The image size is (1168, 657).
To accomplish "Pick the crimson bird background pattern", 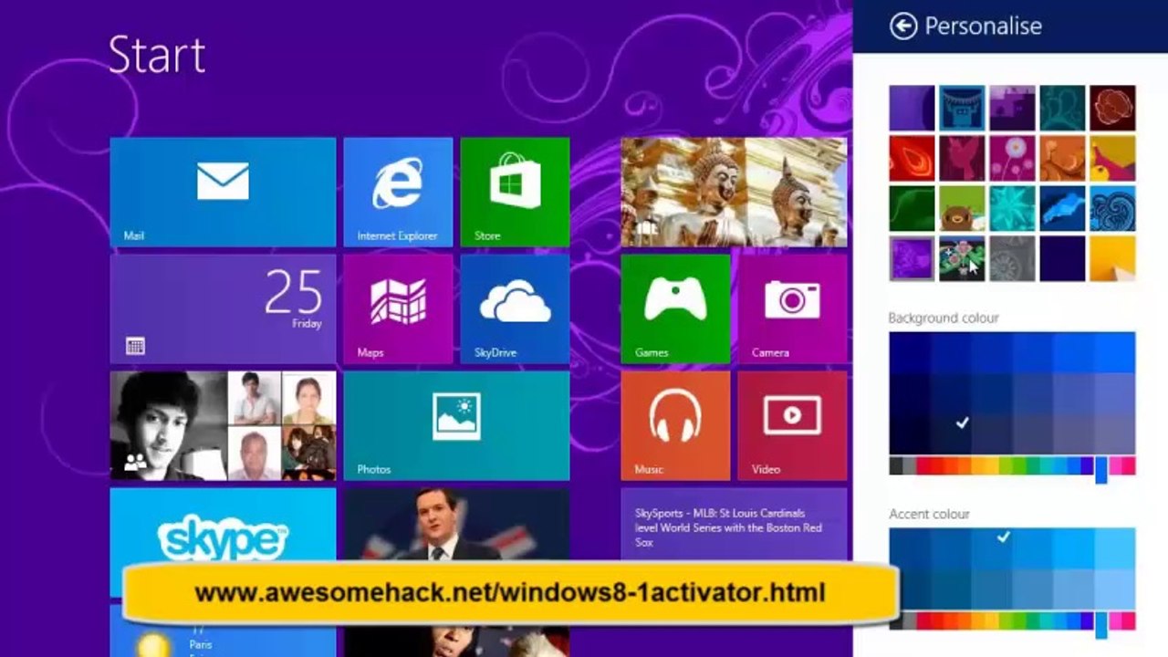I will coord(963,159).
